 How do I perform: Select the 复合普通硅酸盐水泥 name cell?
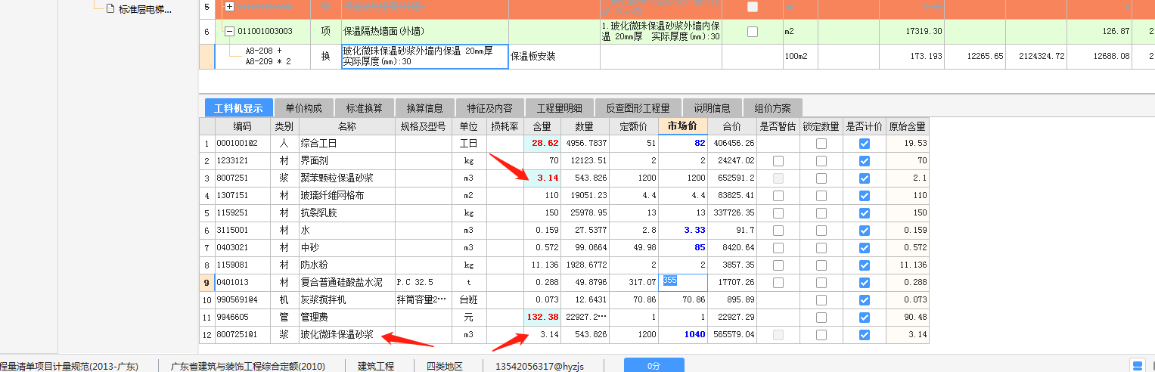[x=347, y=282]
